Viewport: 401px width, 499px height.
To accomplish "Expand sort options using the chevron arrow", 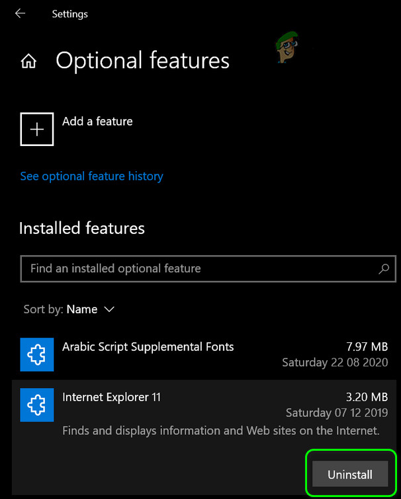I will (x=109, y=309).
